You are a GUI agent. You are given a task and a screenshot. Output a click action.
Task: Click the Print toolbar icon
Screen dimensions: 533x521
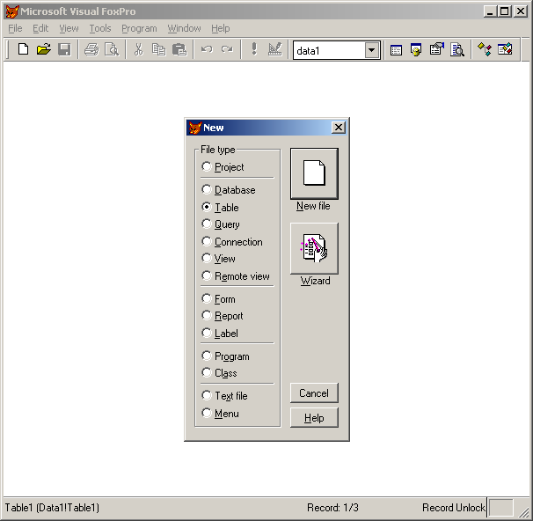click(x=91, y=49)
